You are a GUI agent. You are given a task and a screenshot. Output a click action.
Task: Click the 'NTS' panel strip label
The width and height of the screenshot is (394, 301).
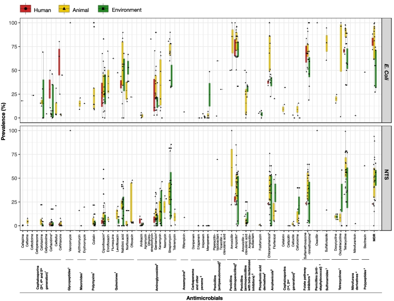(x=386, y=175)
